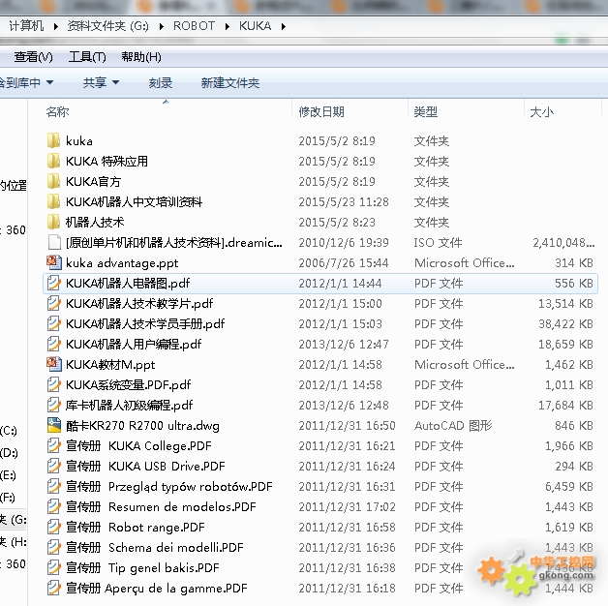Image resolution: width=608 pixels, height=606 pixels.
Task: Open the 共享 dropdown in the toolbar
Action: [101, 83]
